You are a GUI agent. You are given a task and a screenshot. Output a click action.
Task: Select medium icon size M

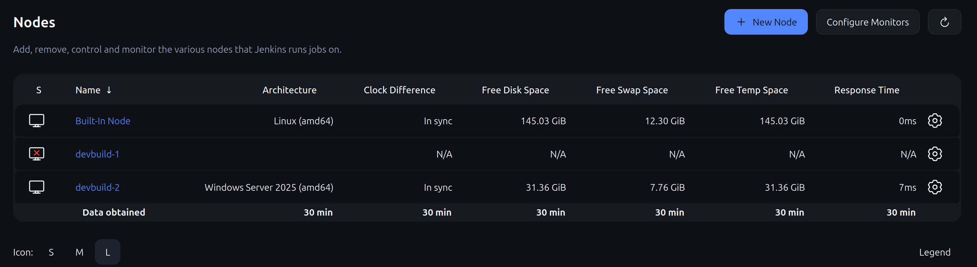[x=79, y=252]
